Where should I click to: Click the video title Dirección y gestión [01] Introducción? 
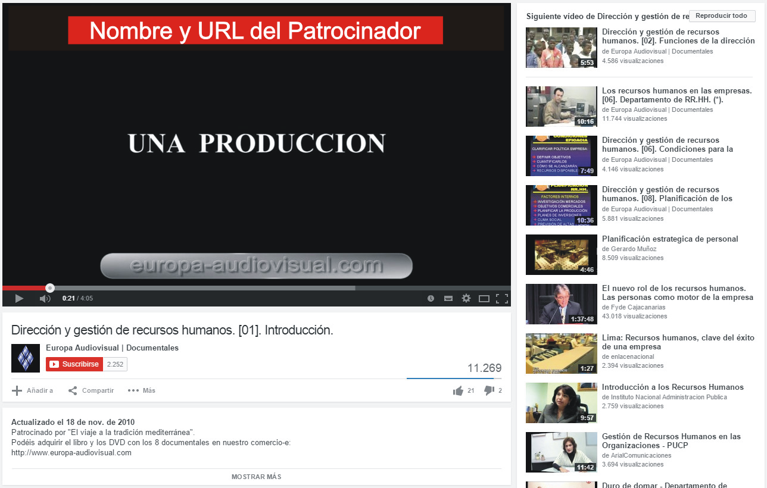point(172,330)
